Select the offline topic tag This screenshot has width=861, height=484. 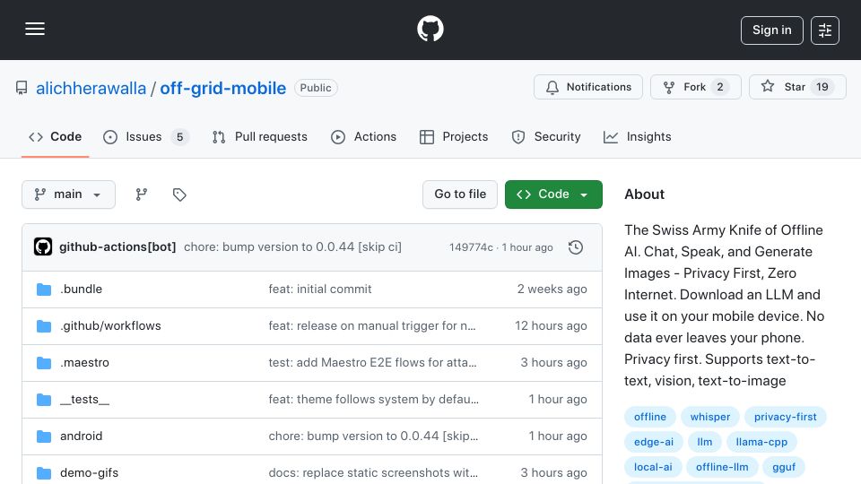click(650, 417)
